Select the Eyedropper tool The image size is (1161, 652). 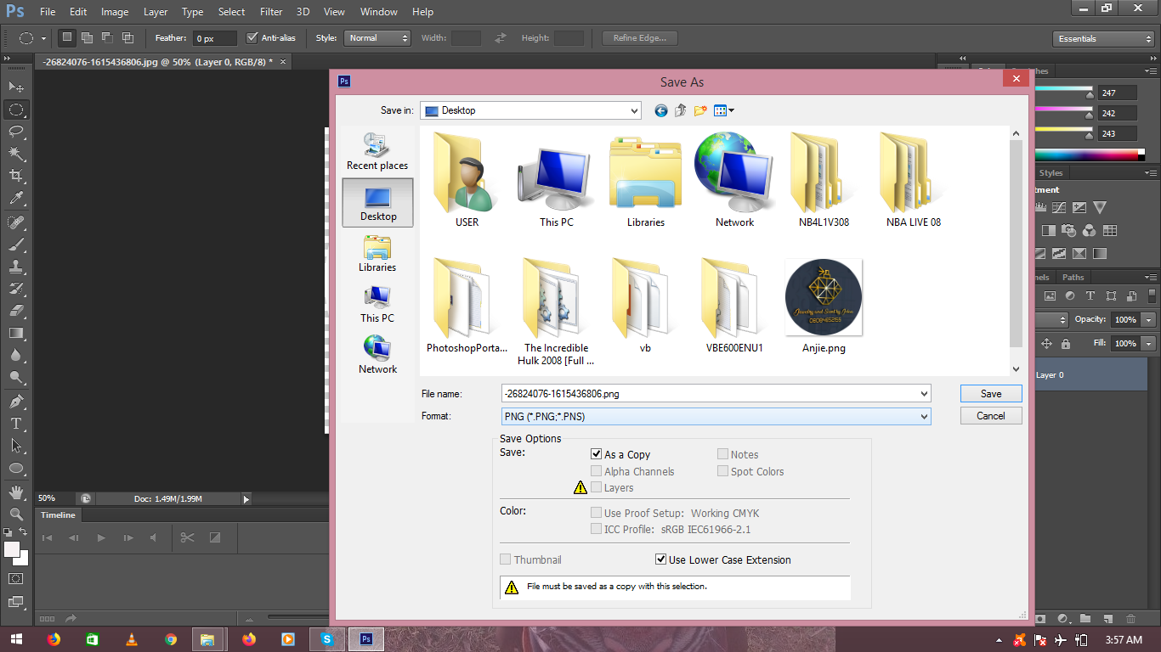click(x=16, y=198)
